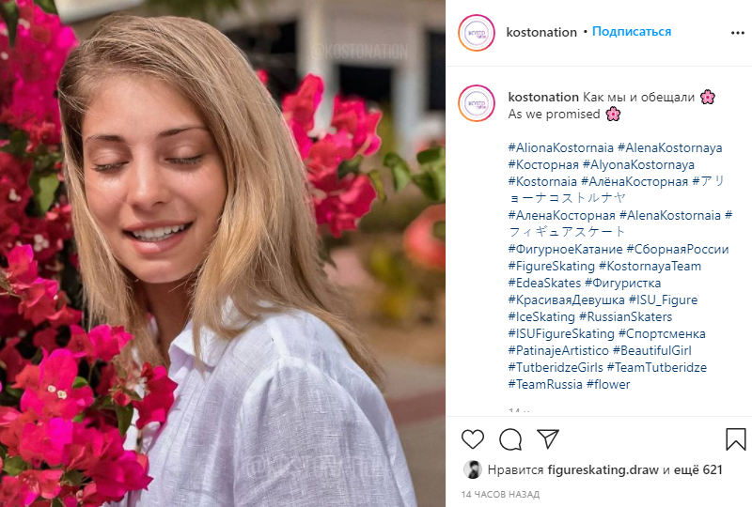Open kostonation avatar in post header

477,32
